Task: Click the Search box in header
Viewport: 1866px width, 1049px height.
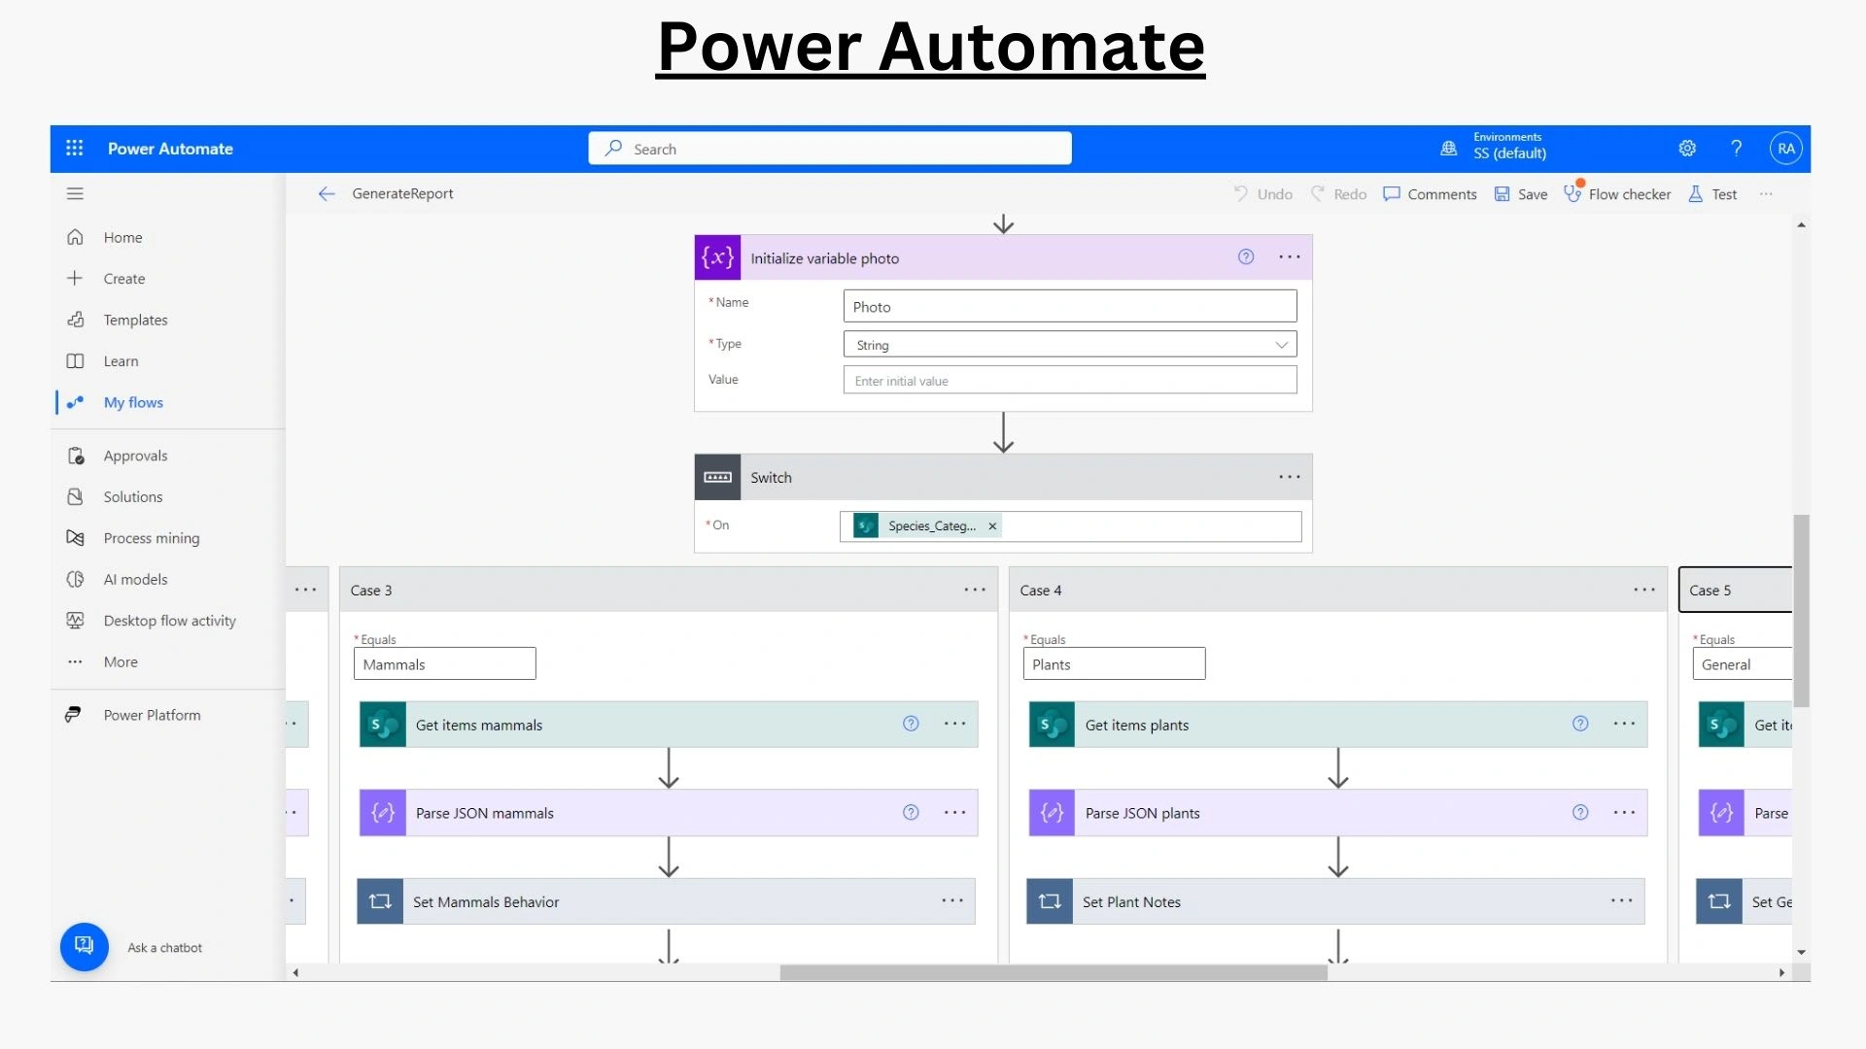Action: tap(829, 149)
